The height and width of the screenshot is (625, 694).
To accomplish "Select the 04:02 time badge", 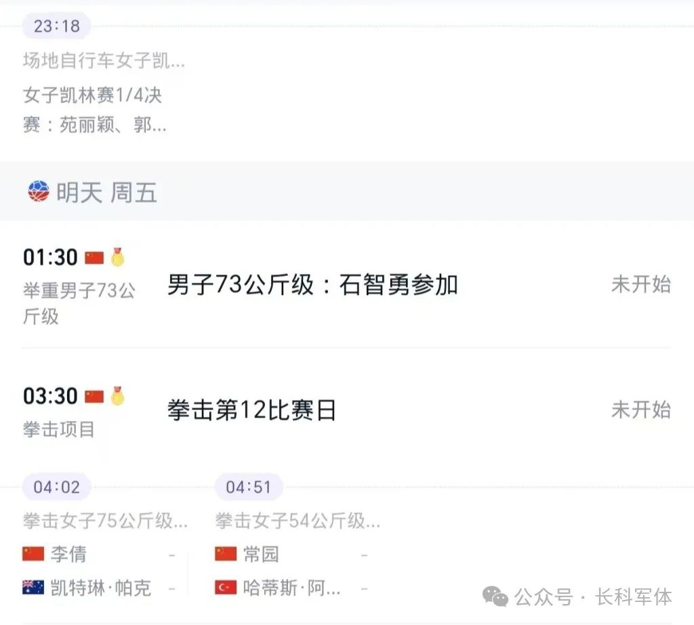I will (x=57, y=487).
